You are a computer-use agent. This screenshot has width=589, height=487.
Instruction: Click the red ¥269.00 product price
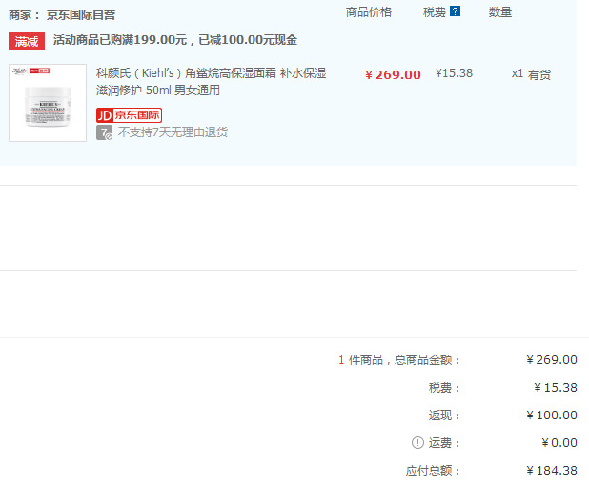tap(393, 74)
